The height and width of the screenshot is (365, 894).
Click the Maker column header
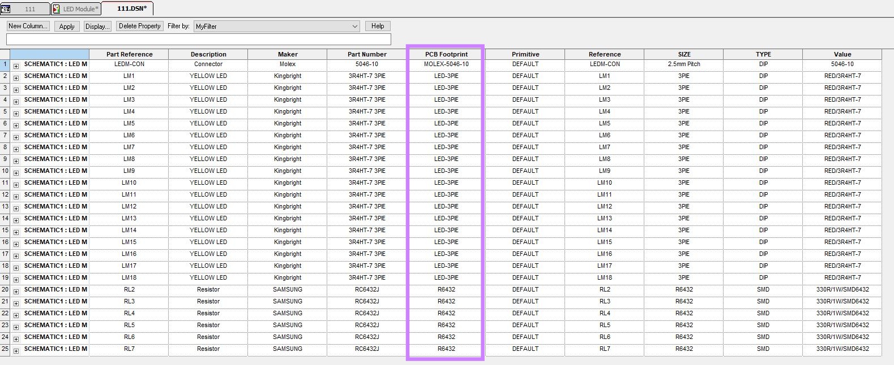click(288, 54)
